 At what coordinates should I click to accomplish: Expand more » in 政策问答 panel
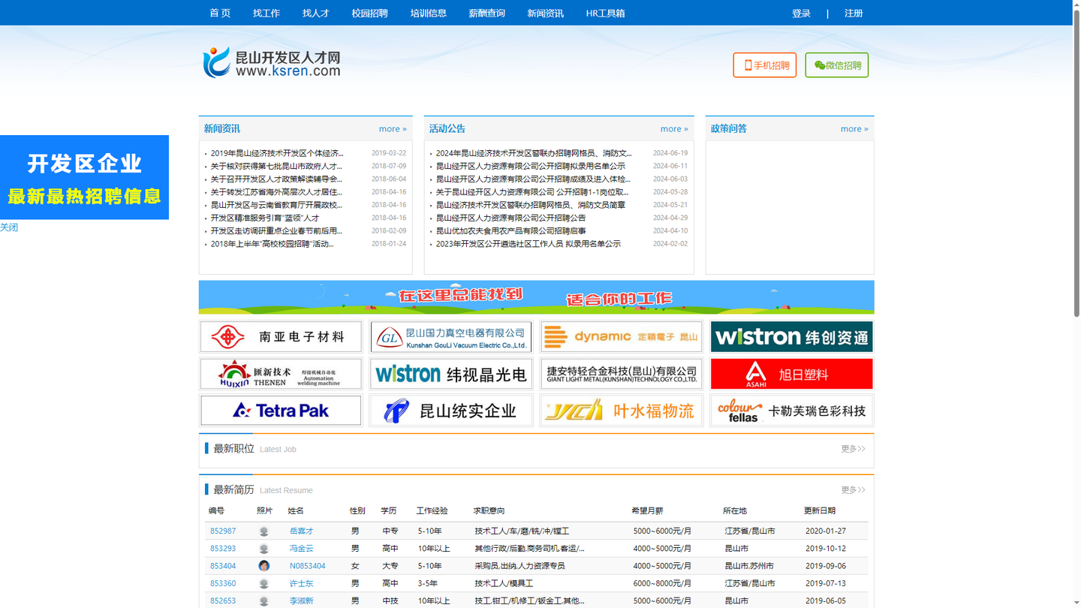(854, 128)
